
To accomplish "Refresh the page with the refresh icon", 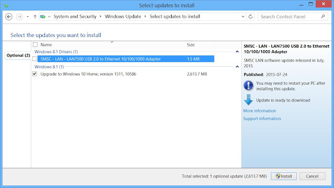I will 250,17.
